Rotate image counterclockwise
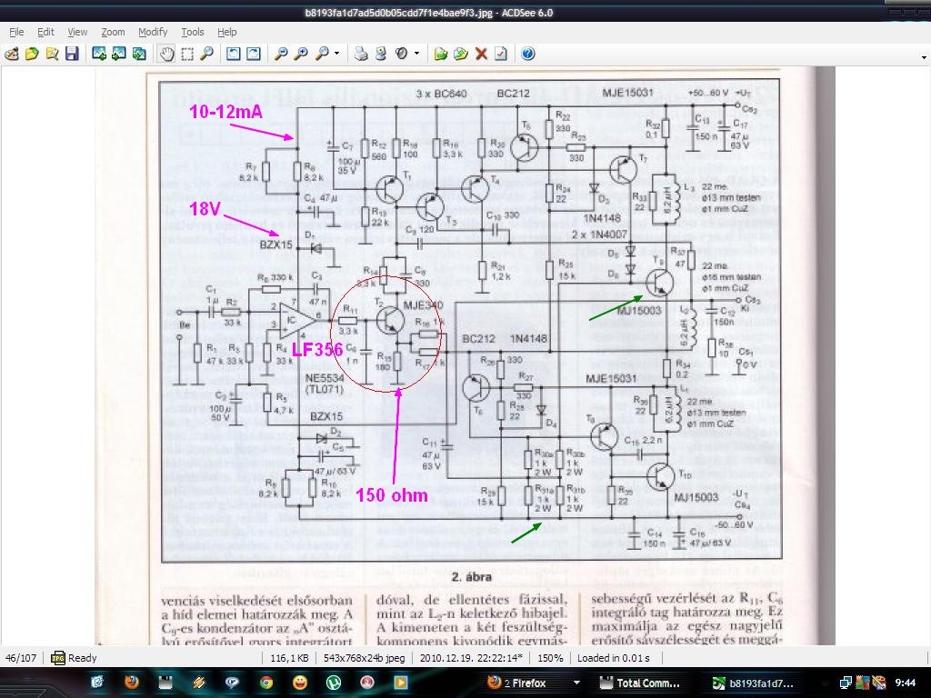Image resolution: width=931 pixels, height=698 pixels. point(234,54)
